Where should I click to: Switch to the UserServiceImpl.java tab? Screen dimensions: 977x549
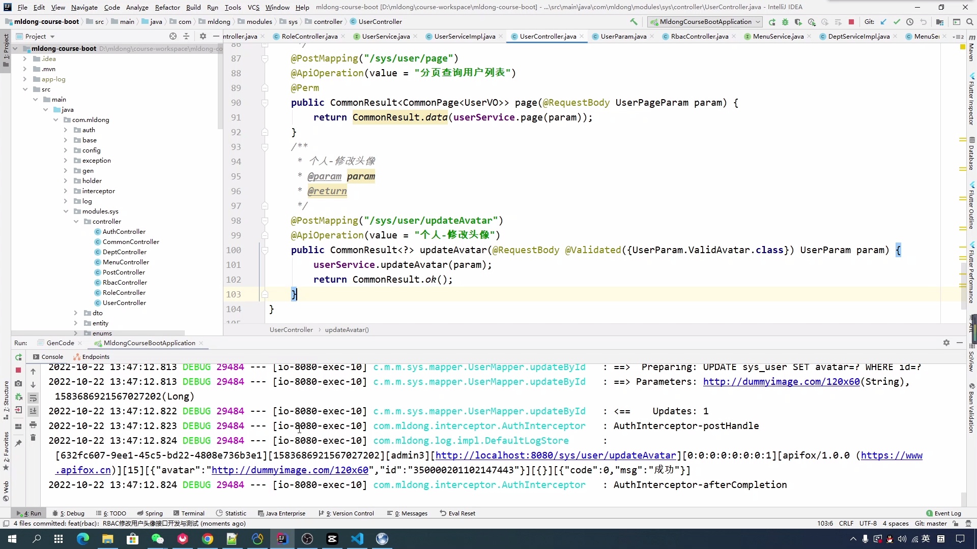(464, 37)
